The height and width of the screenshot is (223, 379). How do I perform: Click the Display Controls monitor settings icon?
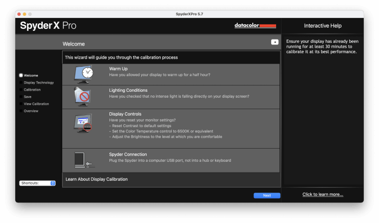tap(83, 123)
